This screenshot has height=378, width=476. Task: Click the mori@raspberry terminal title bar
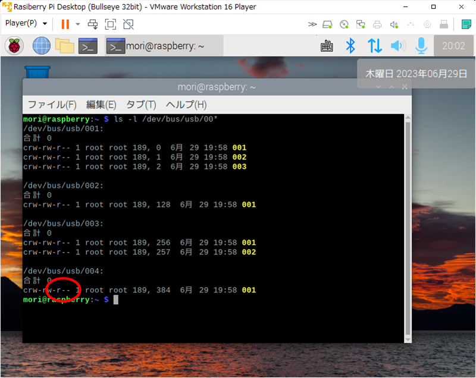tap(217, 87)
